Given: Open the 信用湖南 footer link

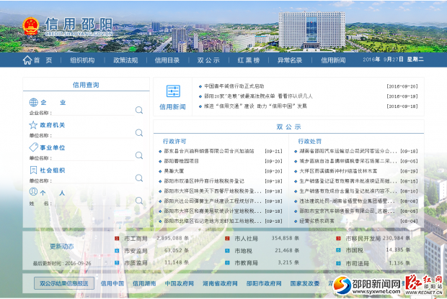Looking at the screenshot, I should point(144,283).
